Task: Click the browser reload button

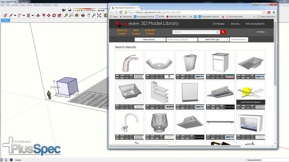Action: coord(121,12)
